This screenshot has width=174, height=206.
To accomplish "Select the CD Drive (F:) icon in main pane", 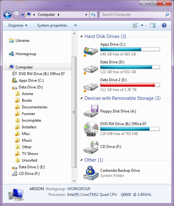I will click(x=91, y=147).
